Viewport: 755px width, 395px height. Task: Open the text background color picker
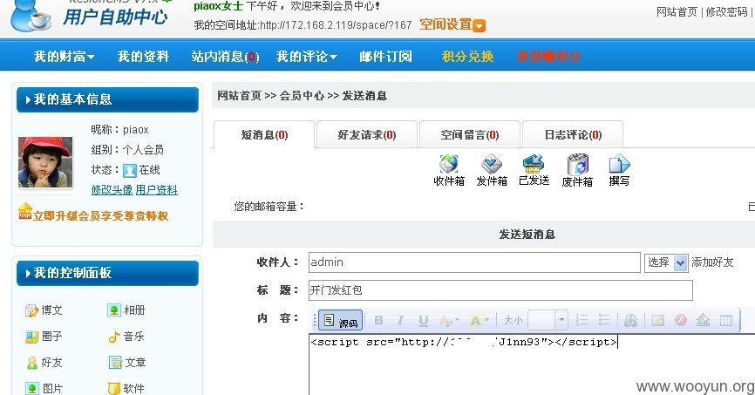[480, 320]
